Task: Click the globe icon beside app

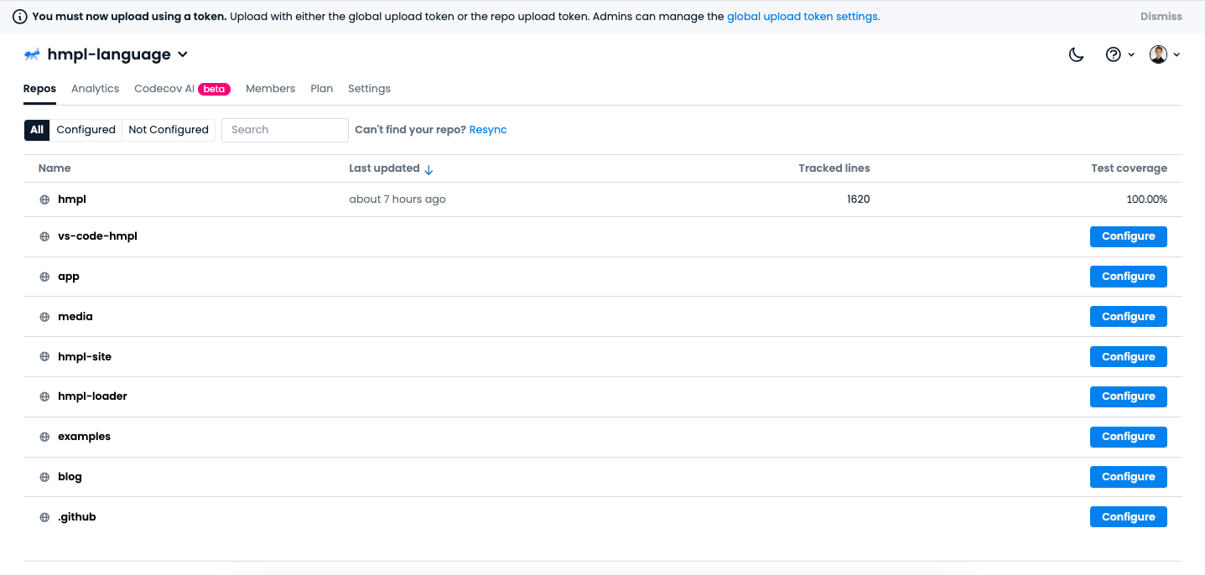Action: pyautogui.click(x=44, y=277)
